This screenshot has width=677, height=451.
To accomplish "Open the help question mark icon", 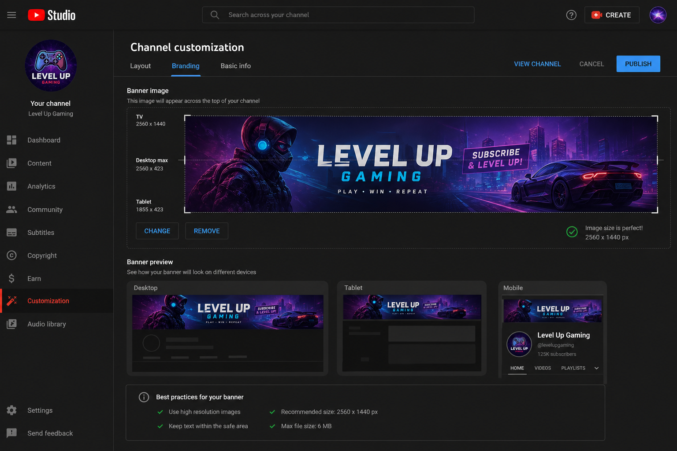I will 571,15.
